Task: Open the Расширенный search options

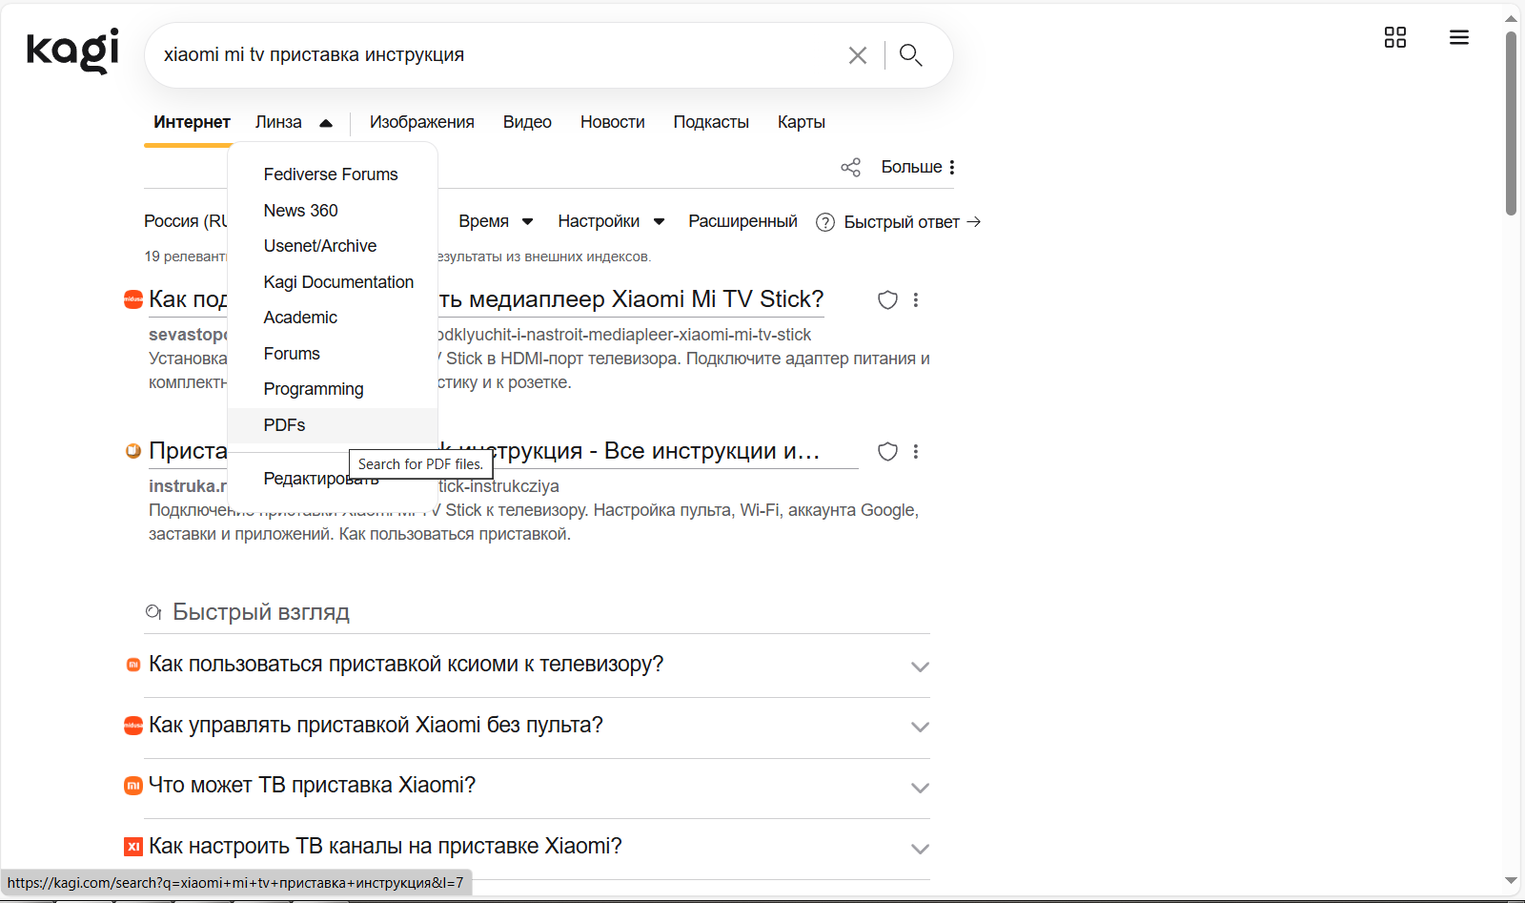Action: (742, 221)
